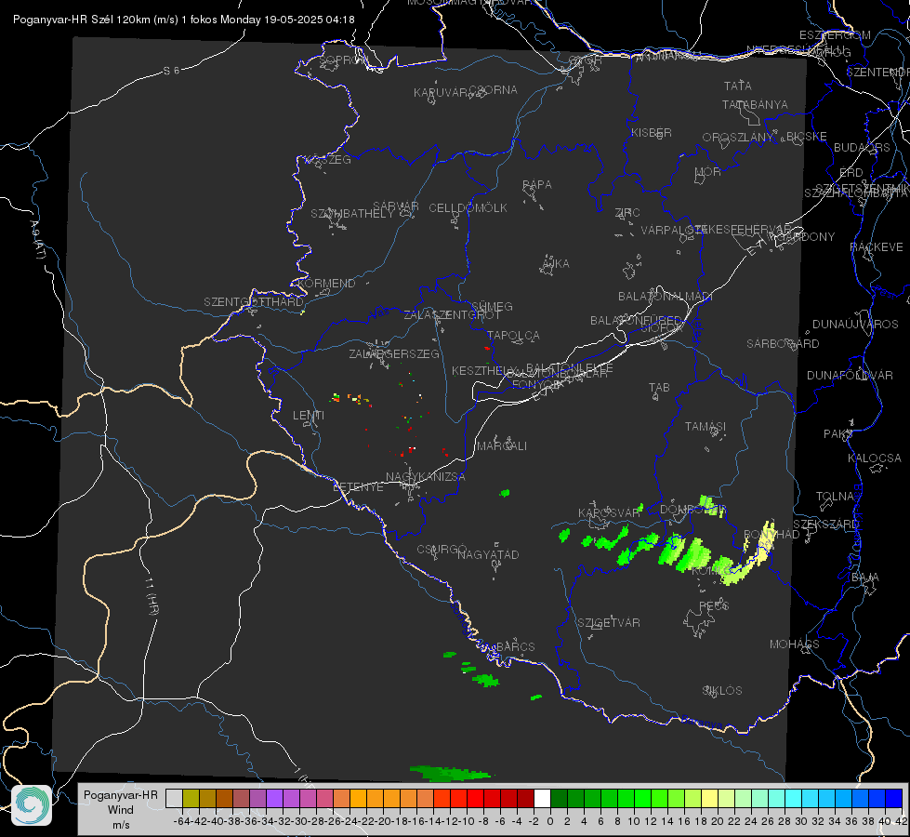Click the SÁRVÁR city label
The height and width of the screenshot is (837, 910).
coord(396,206)
